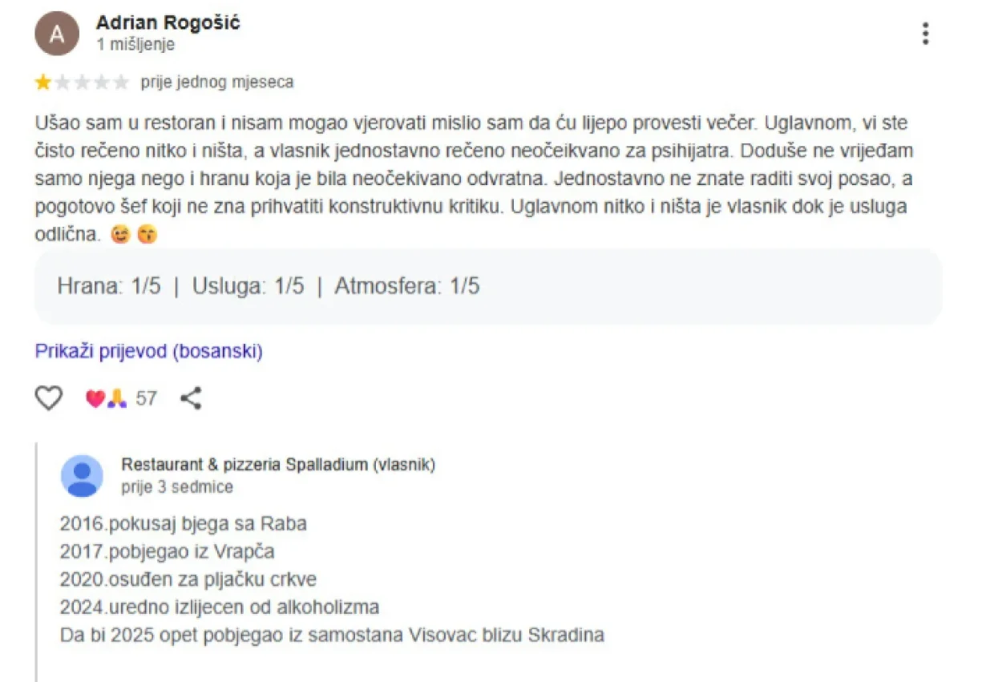Screen dimensions: 990x682
Task: Open Adrian Rogošić's reviewer profile
Action: pyautogui.click(x=170, y=23)
